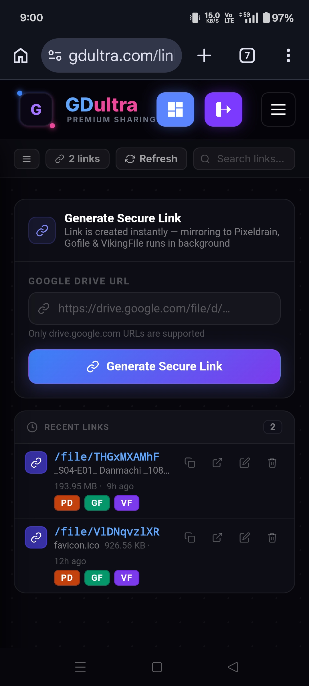Delete the favicon.ico link
The height and width of the screenshot is (686, 309).
(x=272, y=538)
